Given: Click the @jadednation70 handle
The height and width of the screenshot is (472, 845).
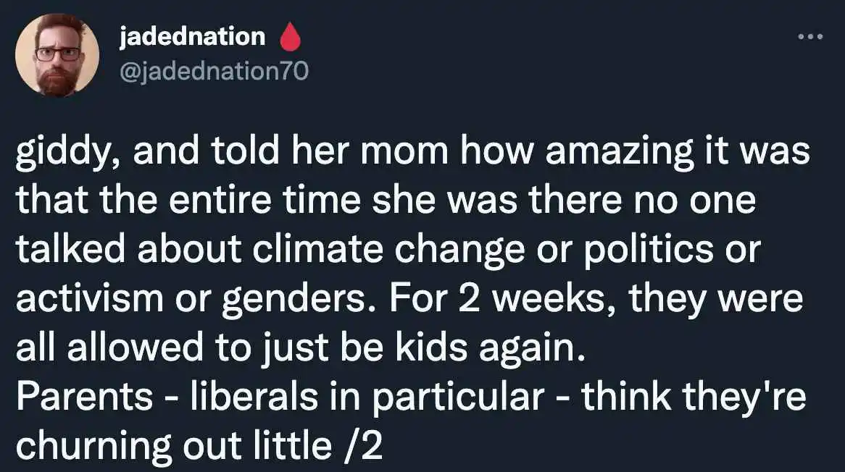Looking at the screenshot, I should [x=214, y=70].
